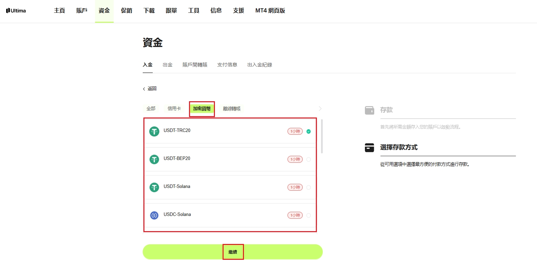Open the 促銷 menu in navigation
This screenshot has width=537, height=265.
click(126, 11)
